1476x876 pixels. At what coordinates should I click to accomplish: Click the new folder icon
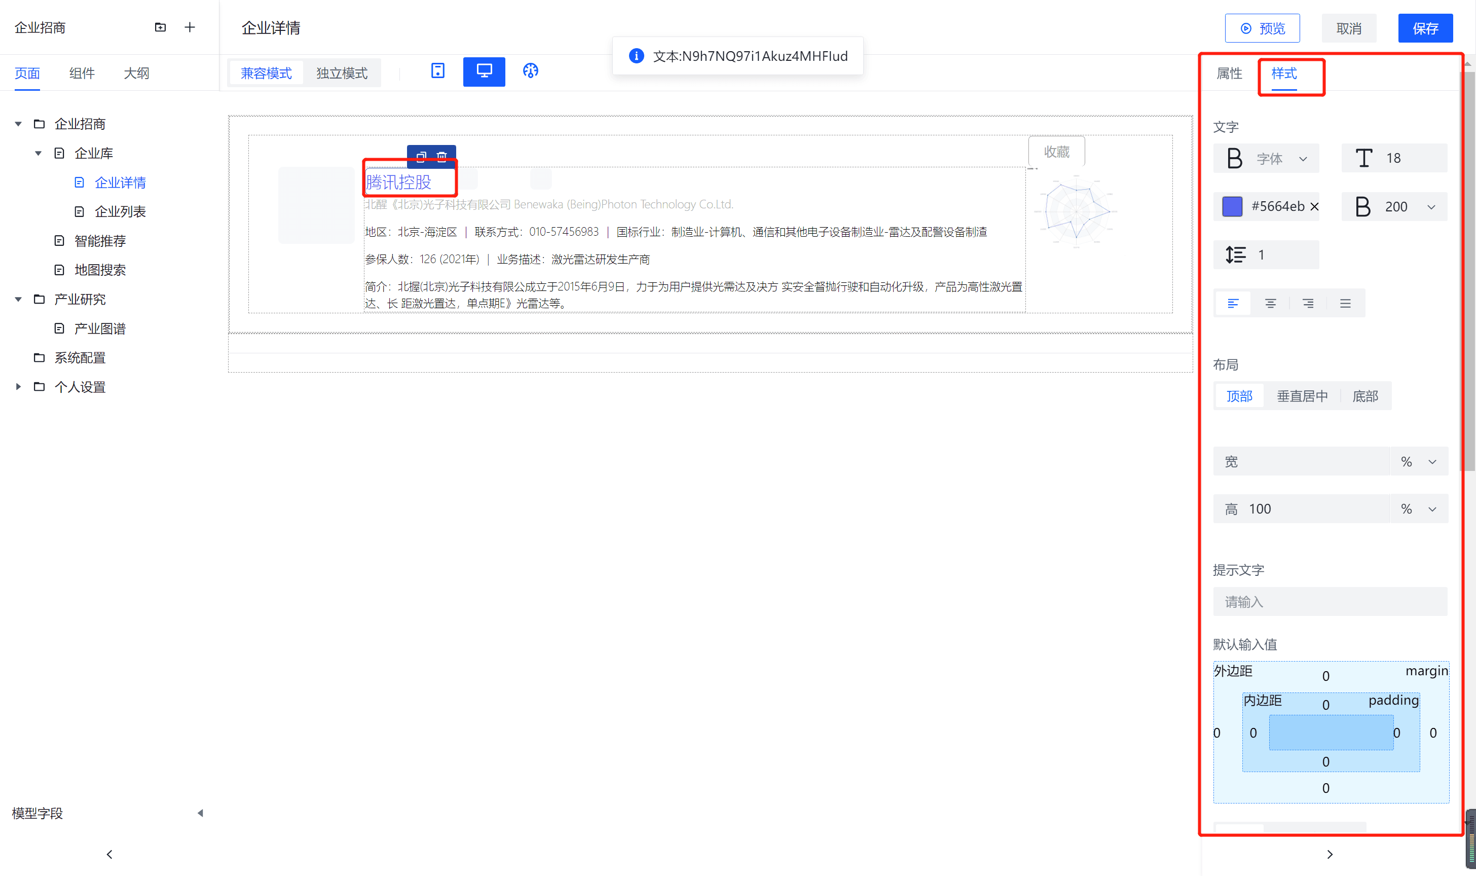(x=160, y=27)
